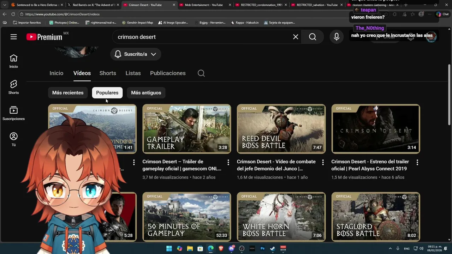Click the magnifying glass search button
This screenshot has width=452, height=254.
point(313,37)
